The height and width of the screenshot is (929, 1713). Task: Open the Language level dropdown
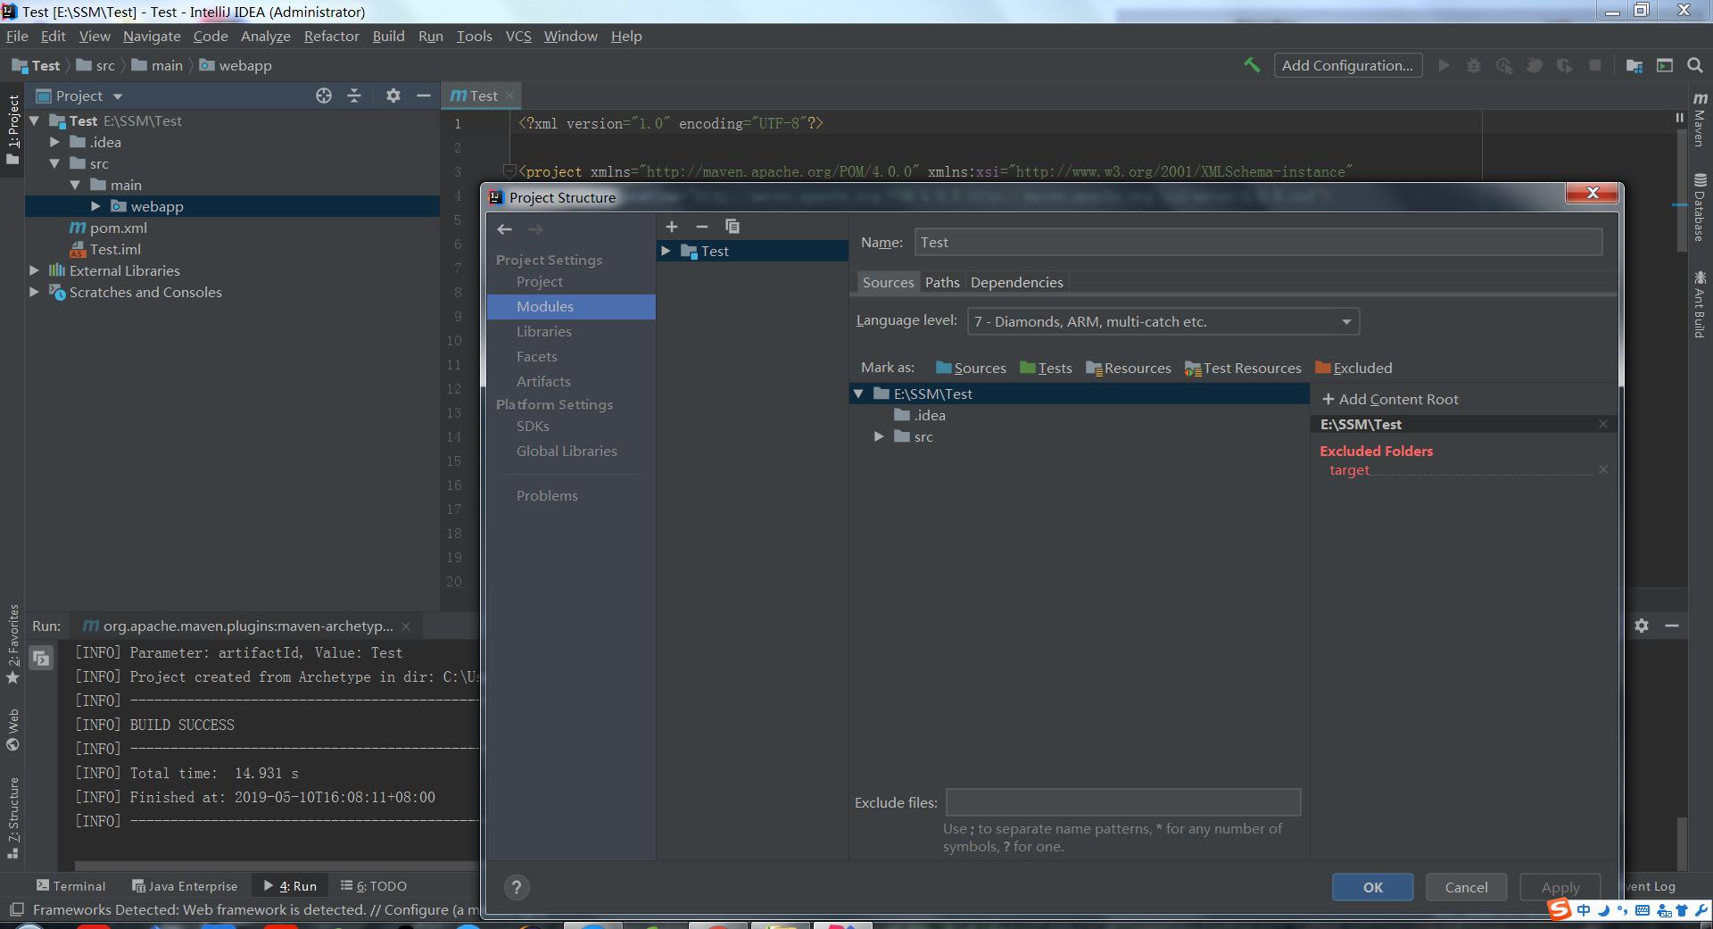point(1163,321)
